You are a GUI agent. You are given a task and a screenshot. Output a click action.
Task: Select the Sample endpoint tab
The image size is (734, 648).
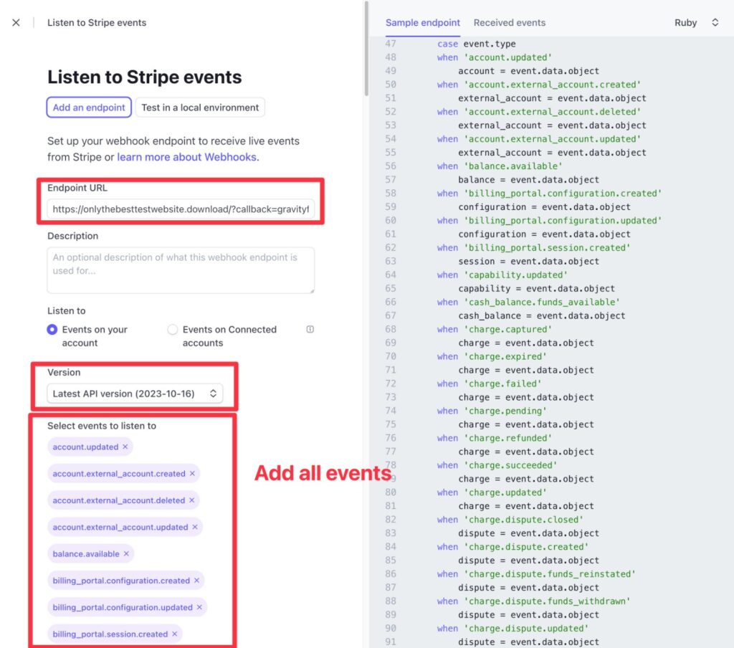click(423, 22)
